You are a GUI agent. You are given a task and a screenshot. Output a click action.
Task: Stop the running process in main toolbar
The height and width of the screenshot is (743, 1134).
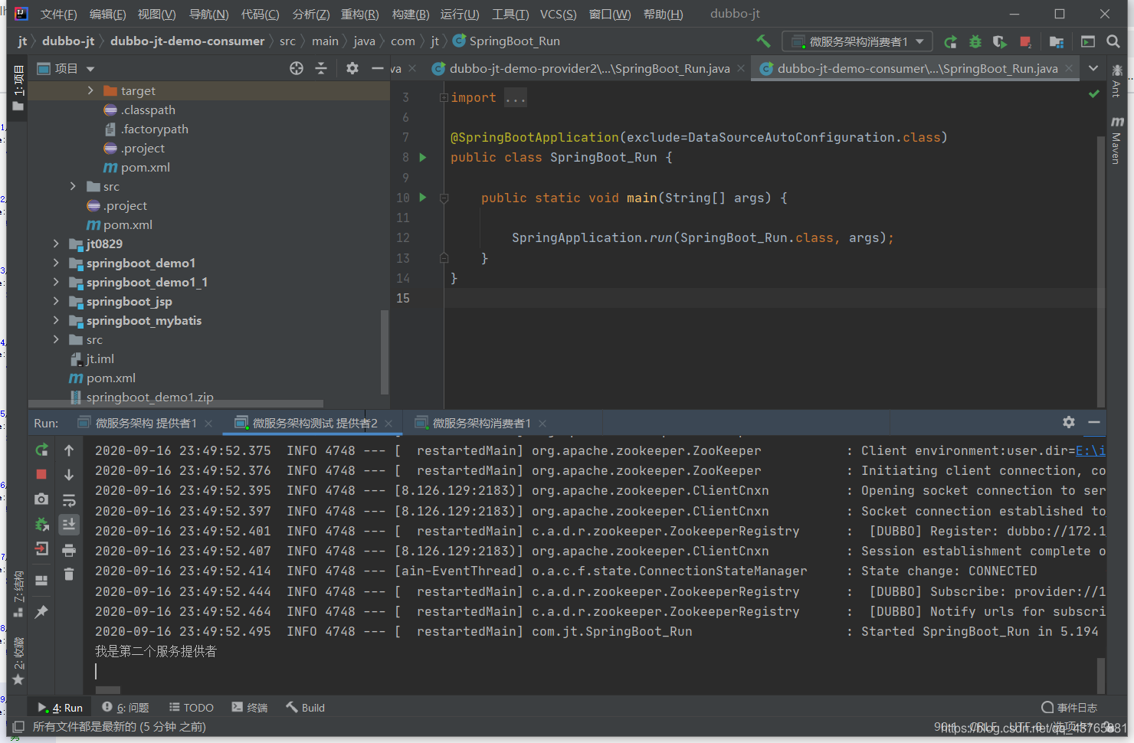[x=1025, y=41]
